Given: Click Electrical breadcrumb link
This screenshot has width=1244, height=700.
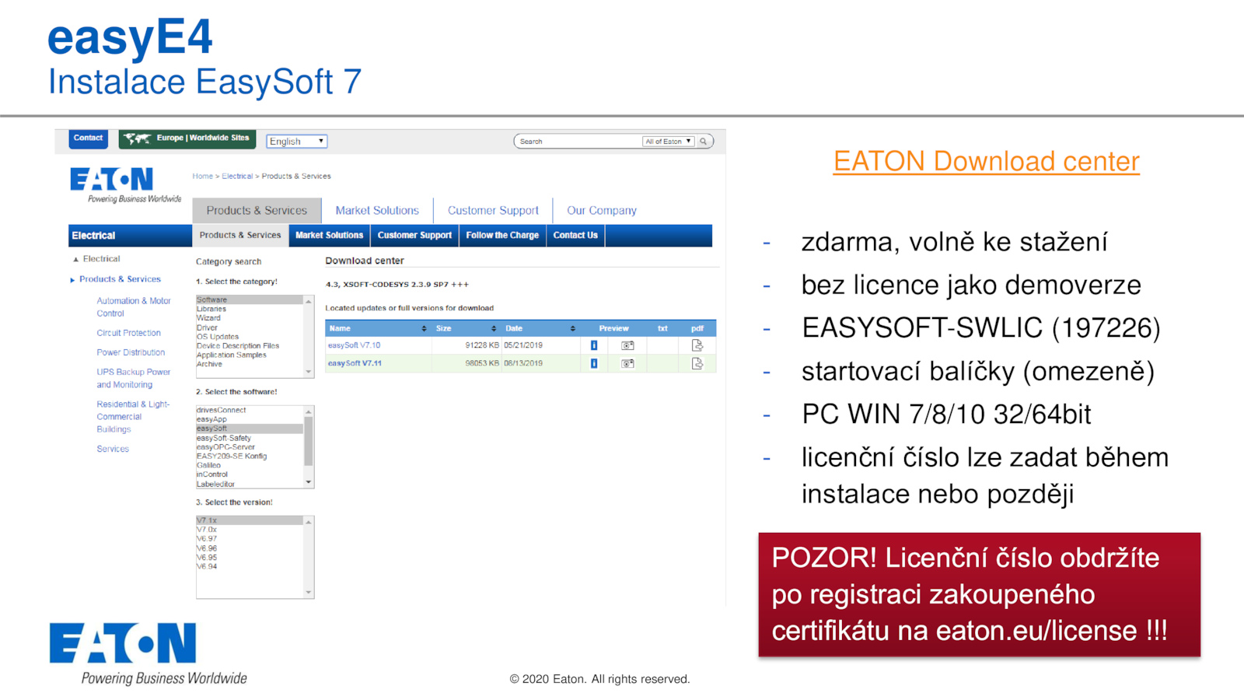Looking at the screenshot, I should [x=237, y=177].
